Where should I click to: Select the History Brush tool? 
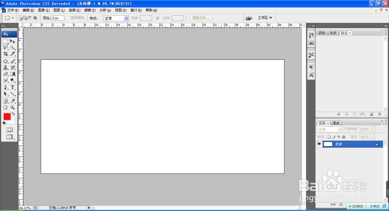[13, 68]
